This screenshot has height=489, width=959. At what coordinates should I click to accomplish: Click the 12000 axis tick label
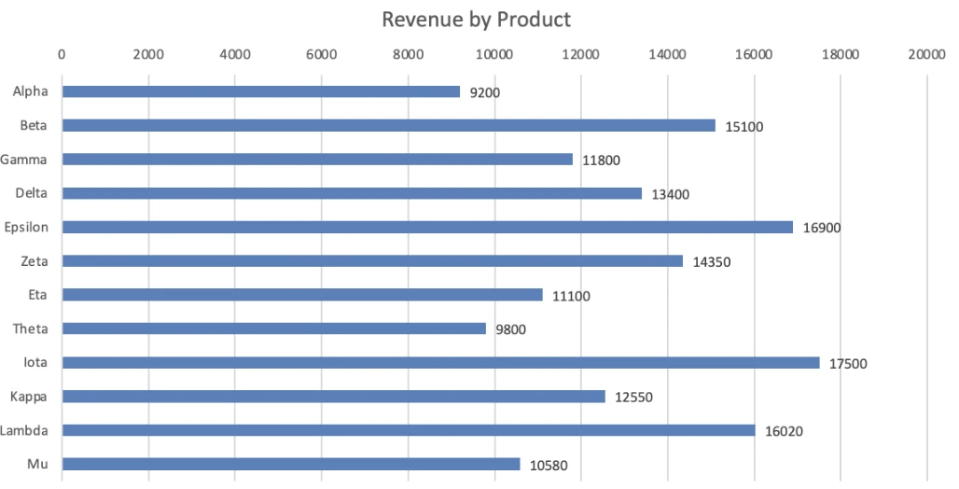581,54
